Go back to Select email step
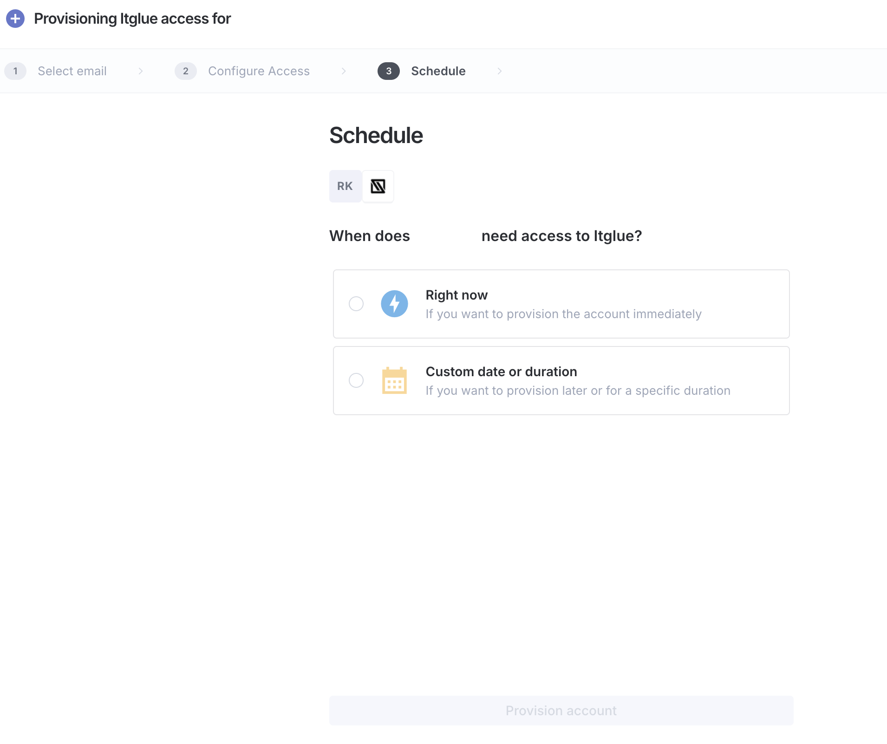The width and height of the screenshot is (887, 744). (72, 71)
